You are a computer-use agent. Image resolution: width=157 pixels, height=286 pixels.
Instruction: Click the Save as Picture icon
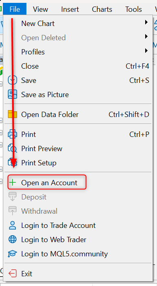[x=13, y=95]
